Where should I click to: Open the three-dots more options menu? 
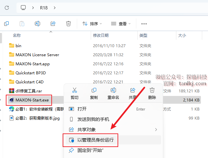(144, 24)
